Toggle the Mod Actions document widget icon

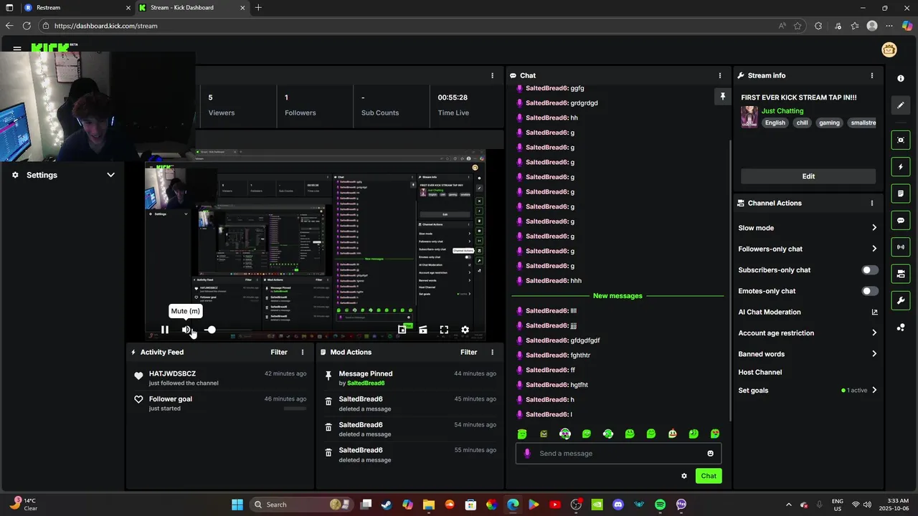tap(901, 193)
